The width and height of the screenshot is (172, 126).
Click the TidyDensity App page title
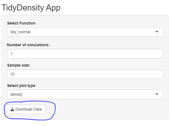(31, 7)
